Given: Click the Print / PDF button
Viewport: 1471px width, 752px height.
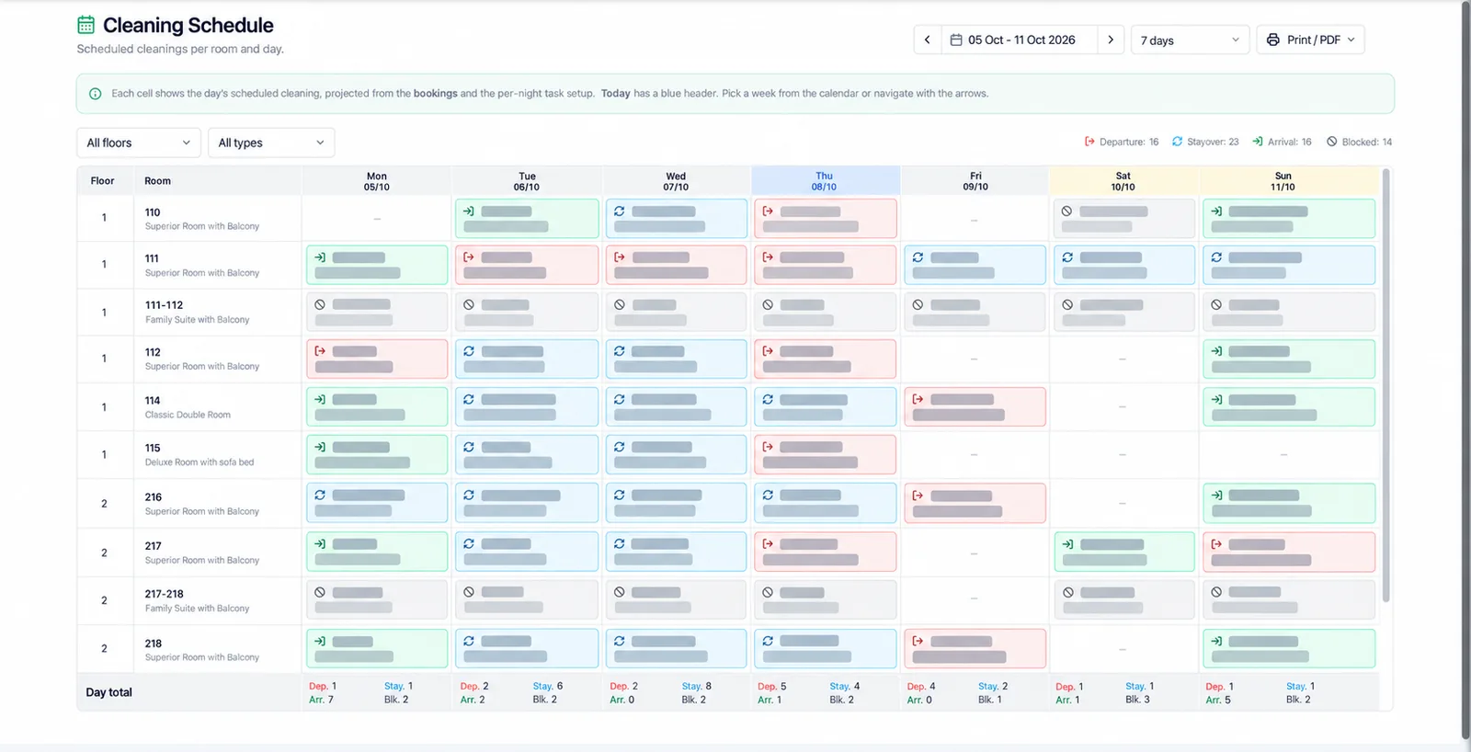Looking at the screenshot, I should click(1310, 40).
